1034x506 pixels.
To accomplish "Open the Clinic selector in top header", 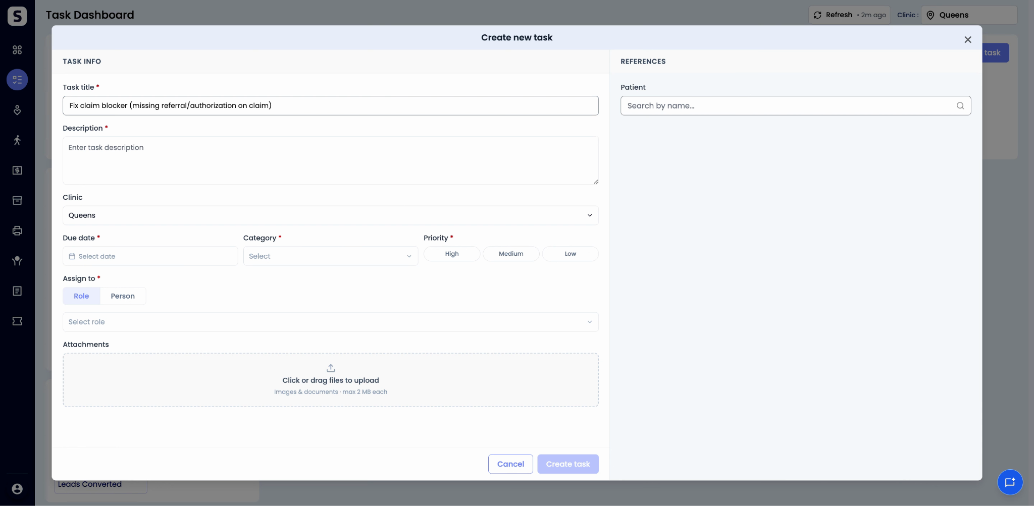I will click(969, 15).
